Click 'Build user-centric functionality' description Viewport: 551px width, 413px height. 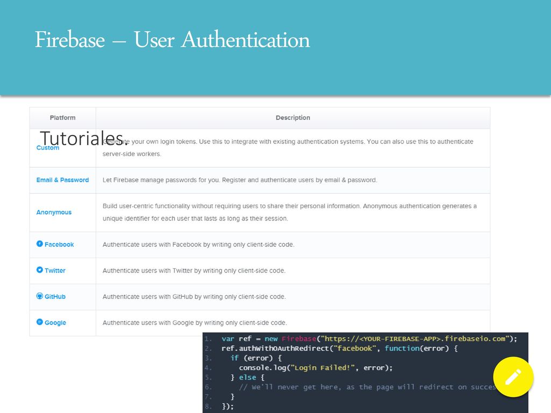click(x=289, y=212)
